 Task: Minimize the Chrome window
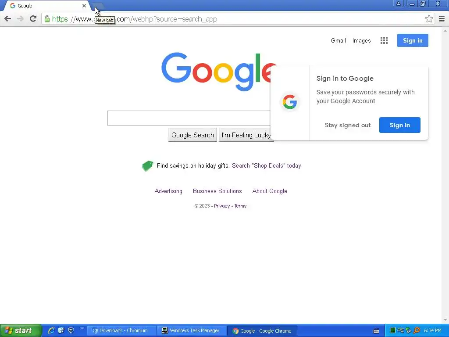[x=412, y=4]
